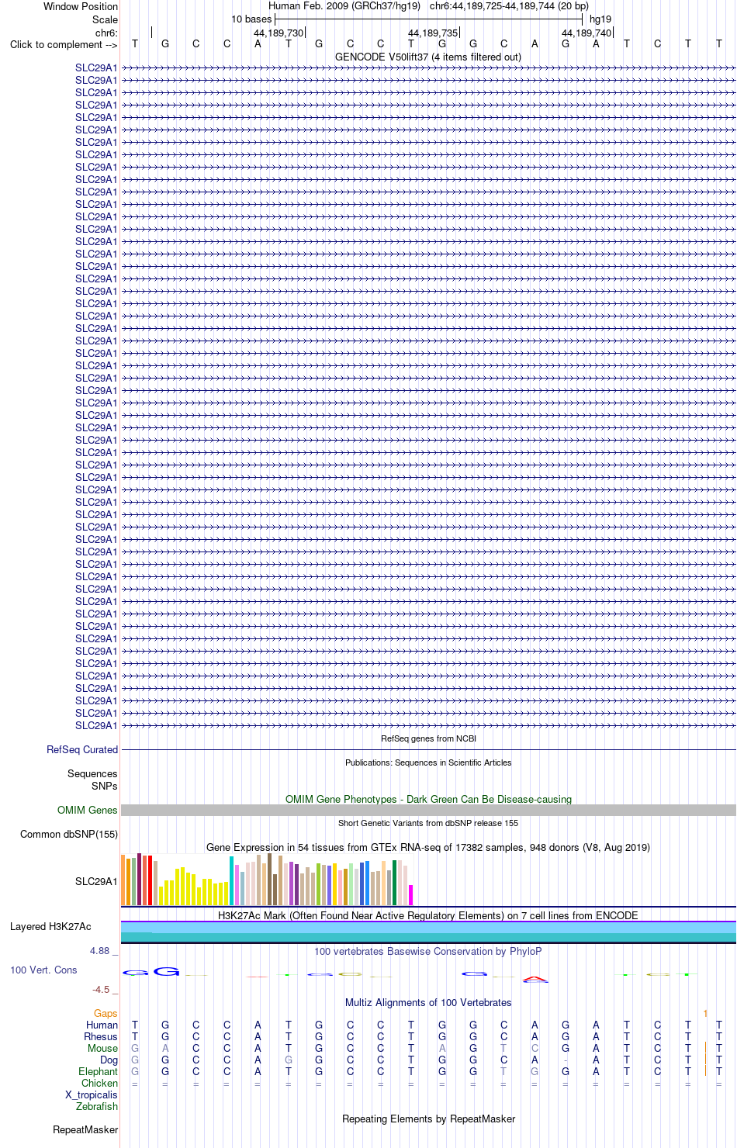The width and height of the screenshot is (737, 1148).
Task: Click the red A in the conservation logo
Action: 535,979
